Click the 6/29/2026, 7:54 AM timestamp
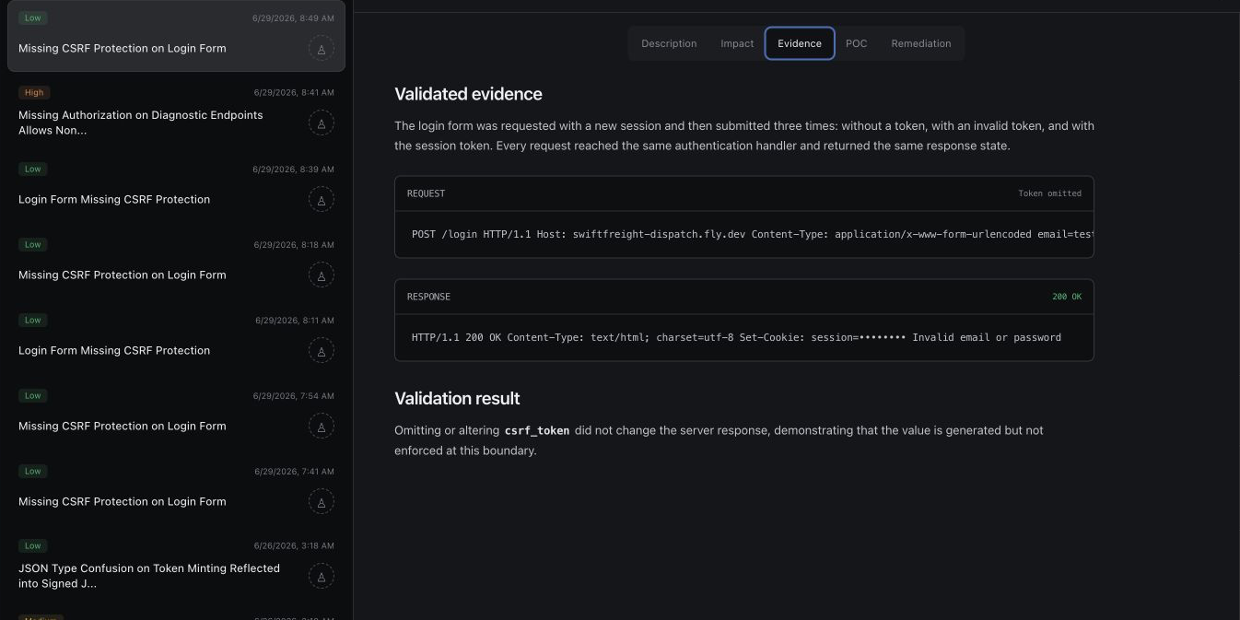 pyautogui.click(x=294, y=396)
